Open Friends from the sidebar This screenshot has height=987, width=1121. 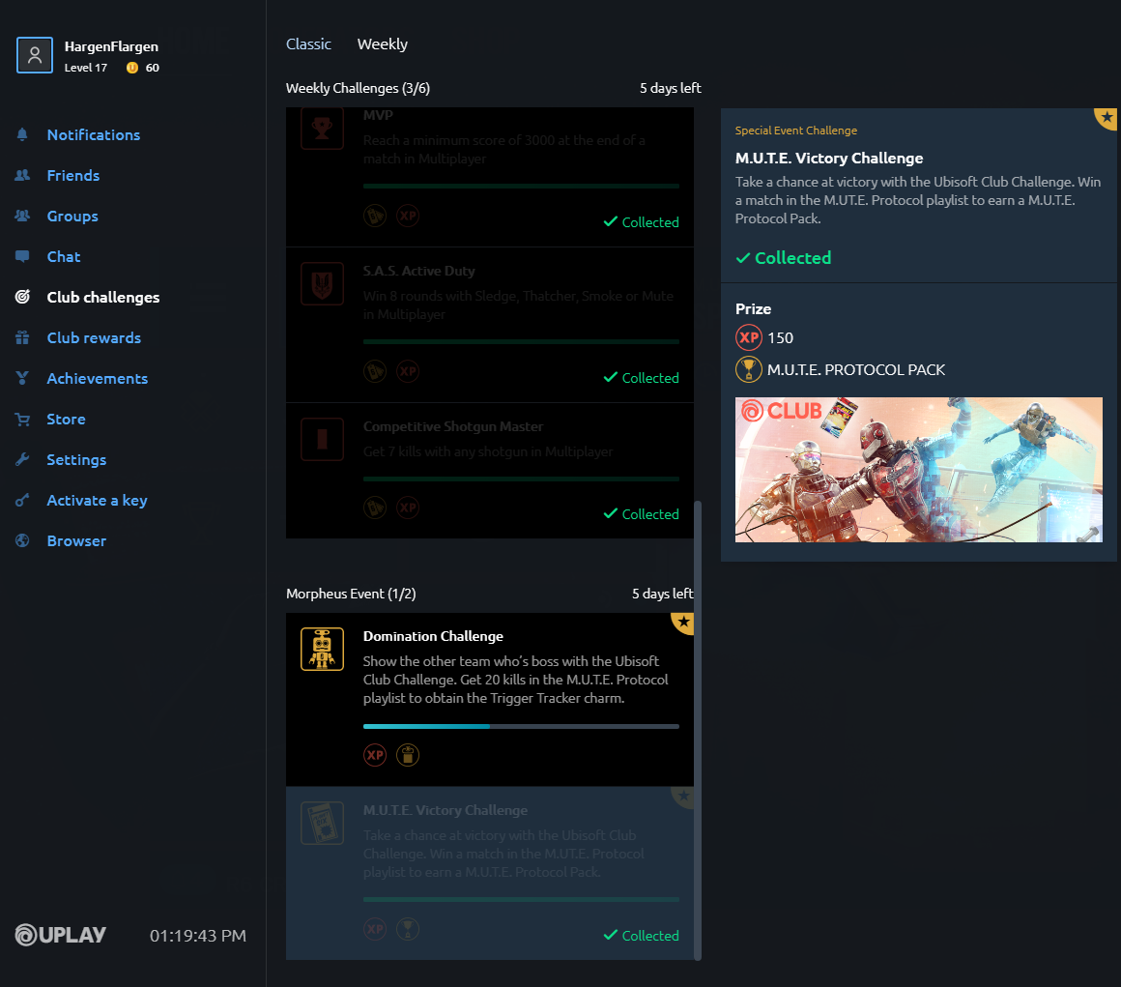[x=72, y=175]
